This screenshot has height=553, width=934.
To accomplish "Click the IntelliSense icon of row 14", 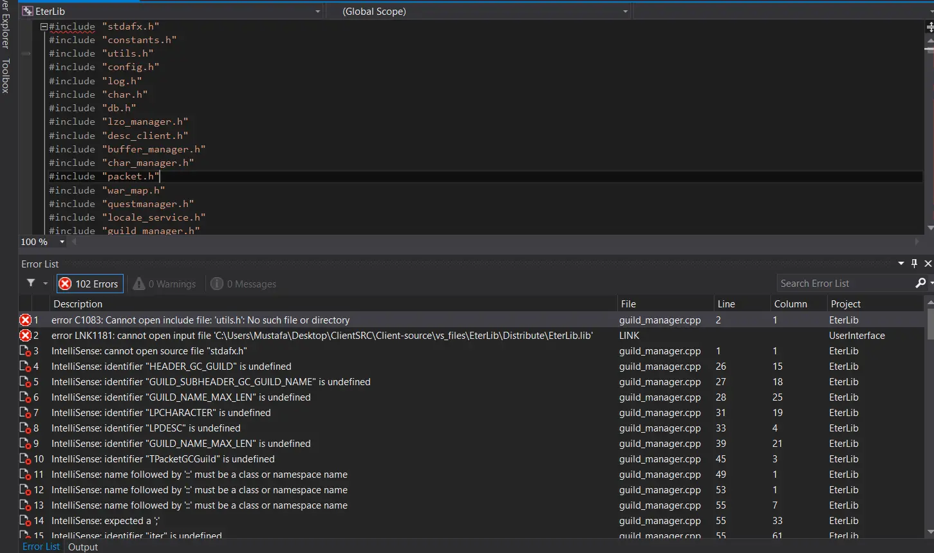I will coord(26,520).
